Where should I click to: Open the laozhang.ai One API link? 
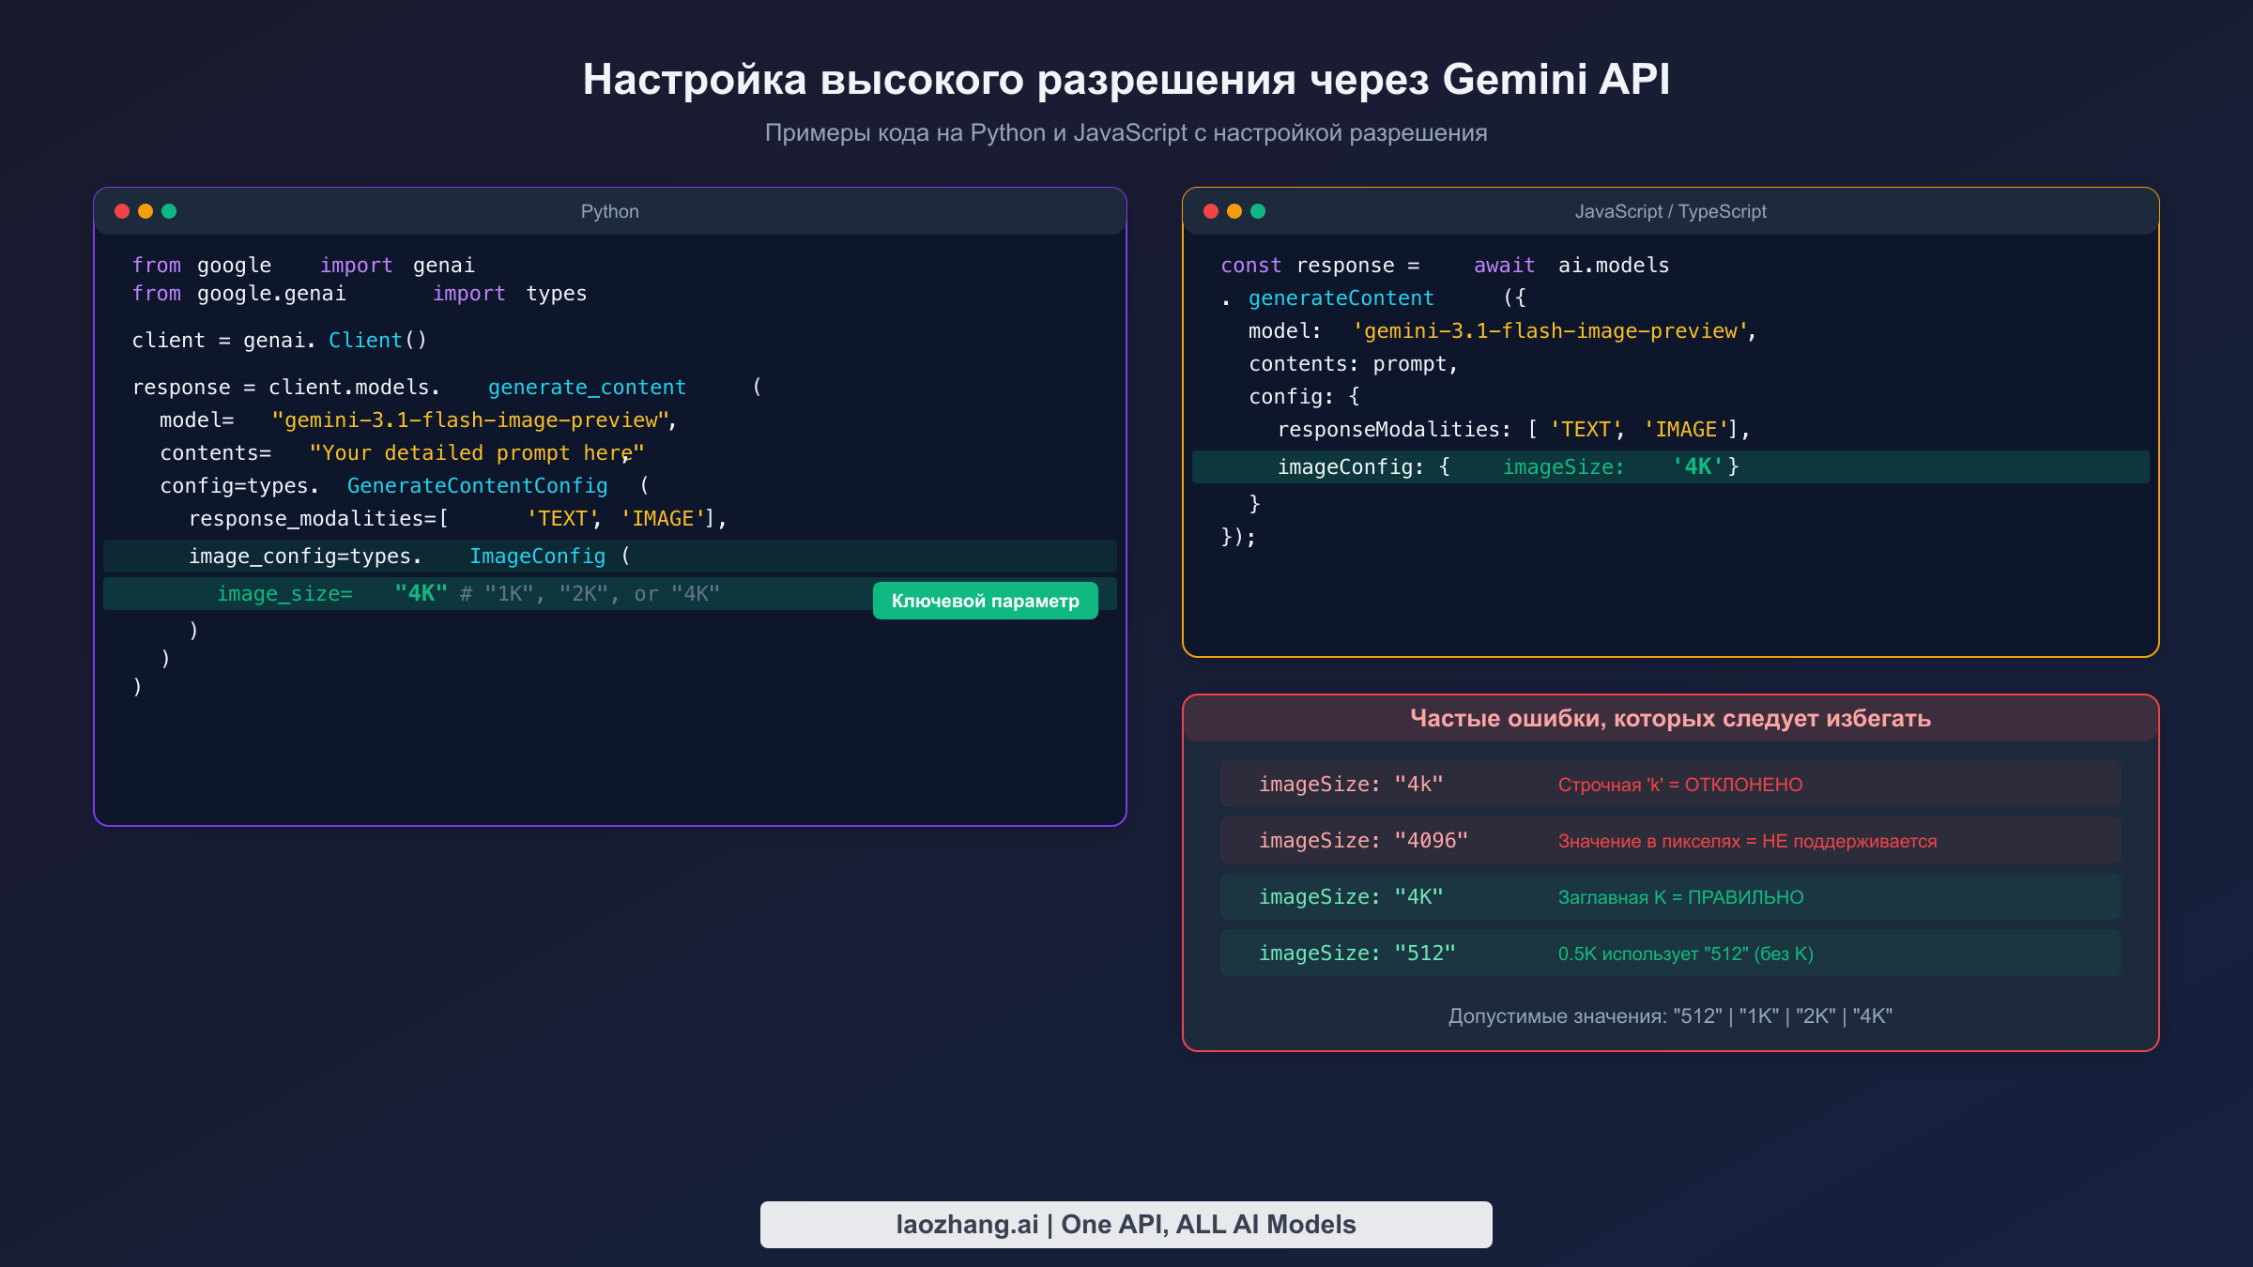(x=1126, y=1224)
